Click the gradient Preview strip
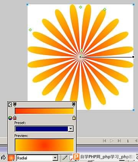Viewport: 138px width, 162px height. pos(44,145)
